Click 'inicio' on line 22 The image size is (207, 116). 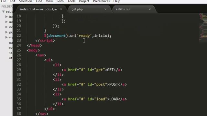point(101,36)
